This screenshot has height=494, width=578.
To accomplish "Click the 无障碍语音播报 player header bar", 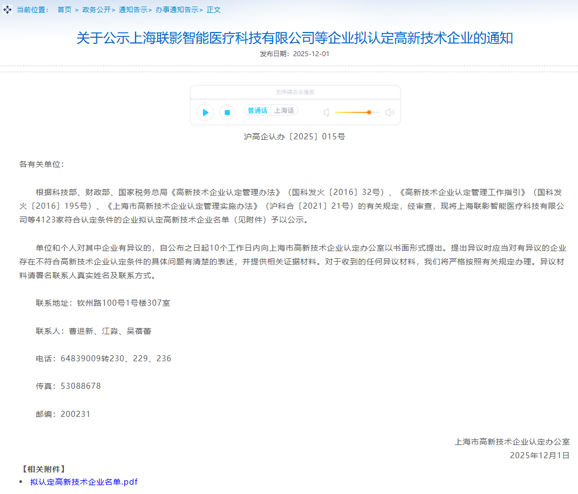I will (x=295, y=92).
